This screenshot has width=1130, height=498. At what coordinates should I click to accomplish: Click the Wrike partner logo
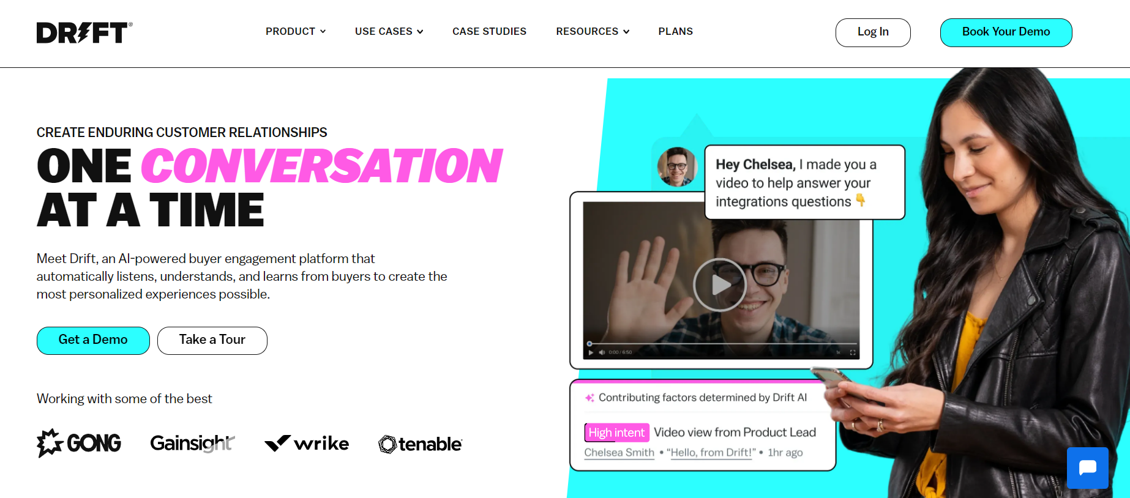tap(307, 443)
